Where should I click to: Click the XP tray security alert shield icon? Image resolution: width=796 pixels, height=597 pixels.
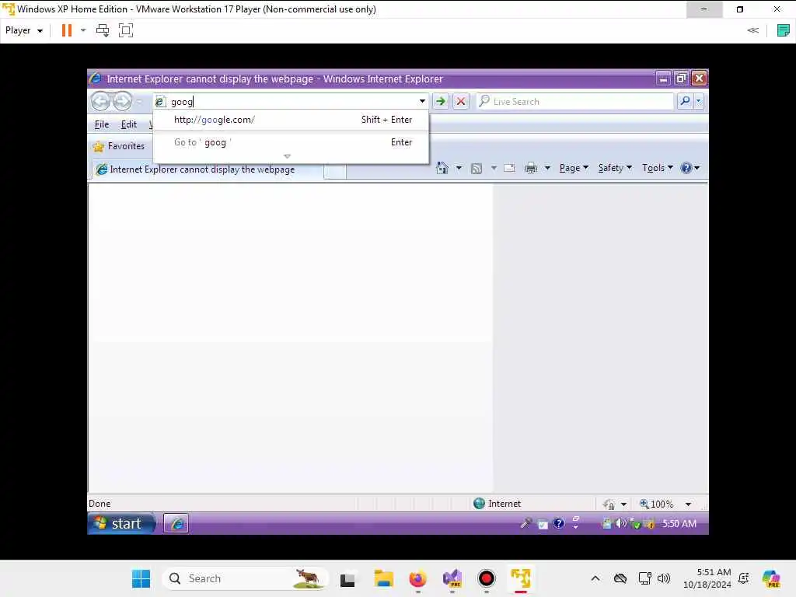tap(649, 524)
